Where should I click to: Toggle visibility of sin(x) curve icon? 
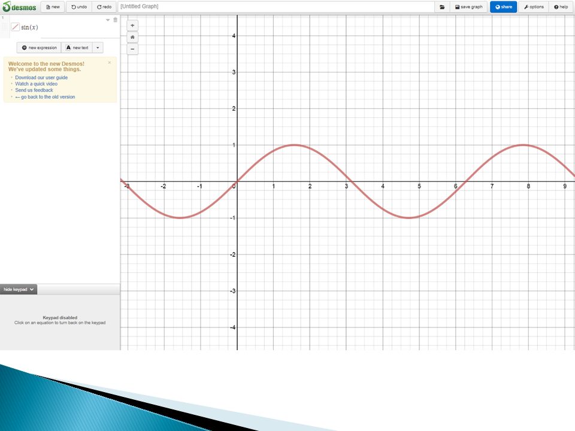pyautogui.click(x=15, y=27)
